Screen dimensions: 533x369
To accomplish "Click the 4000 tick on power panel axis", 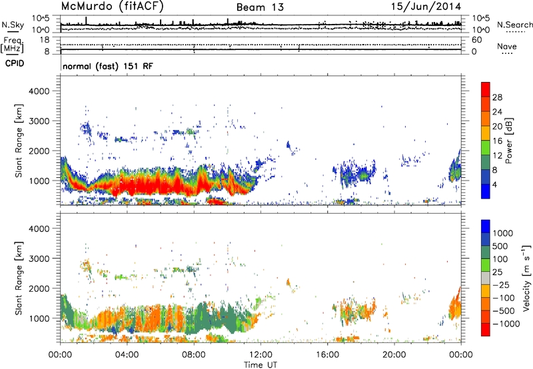I will [x=39, y=91].
